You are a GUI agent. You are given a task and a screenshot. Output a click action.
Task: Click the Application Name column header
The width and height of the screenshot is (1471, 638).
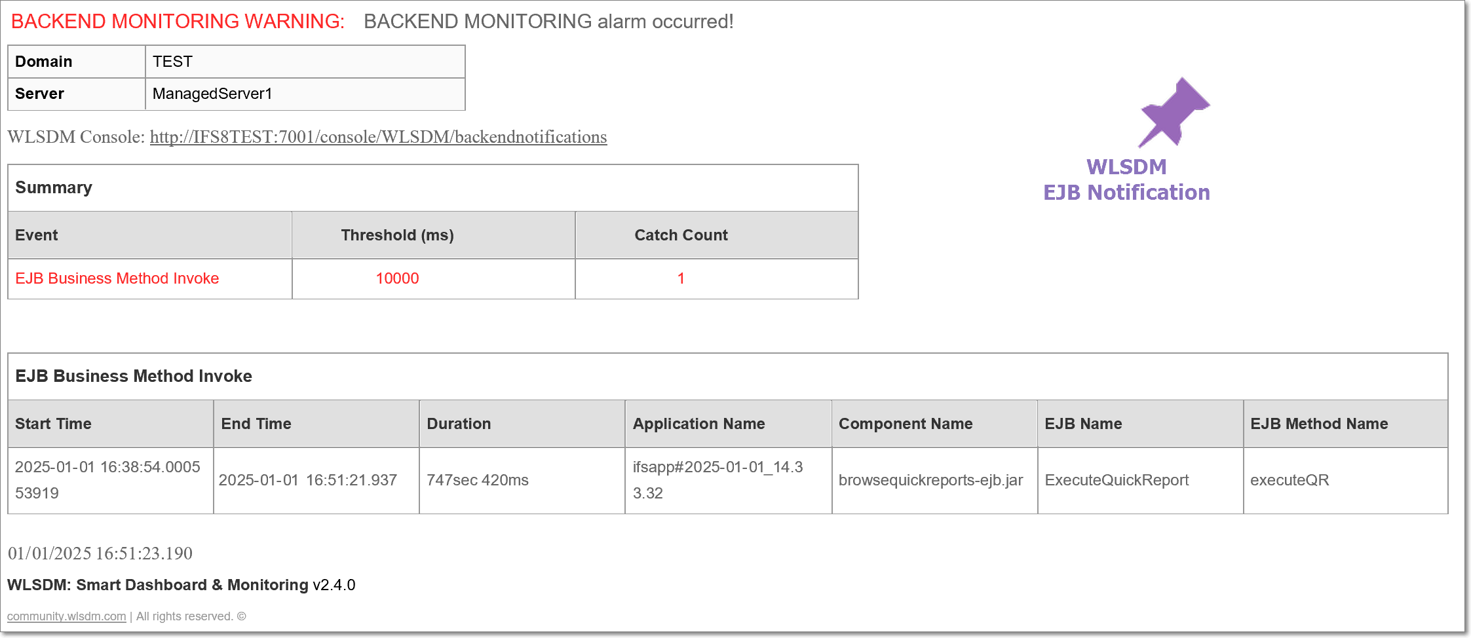pyautogui.click(x=728, y=424)
